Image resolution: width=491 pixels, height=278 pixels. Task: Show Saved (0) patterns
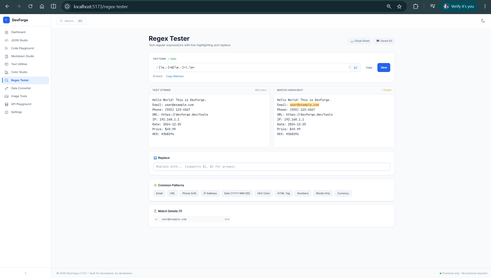tap(384, 41)
